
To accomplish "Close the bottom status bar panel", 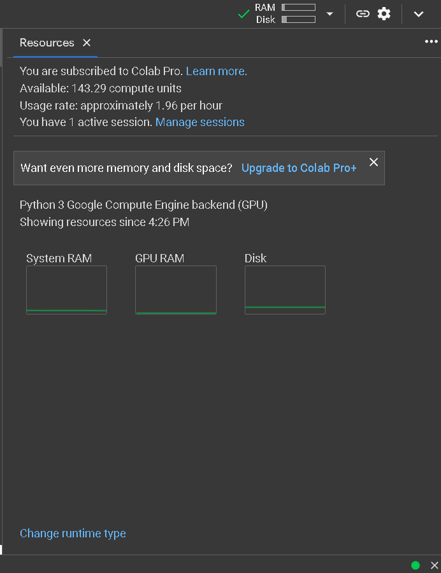I will (435, 565).
